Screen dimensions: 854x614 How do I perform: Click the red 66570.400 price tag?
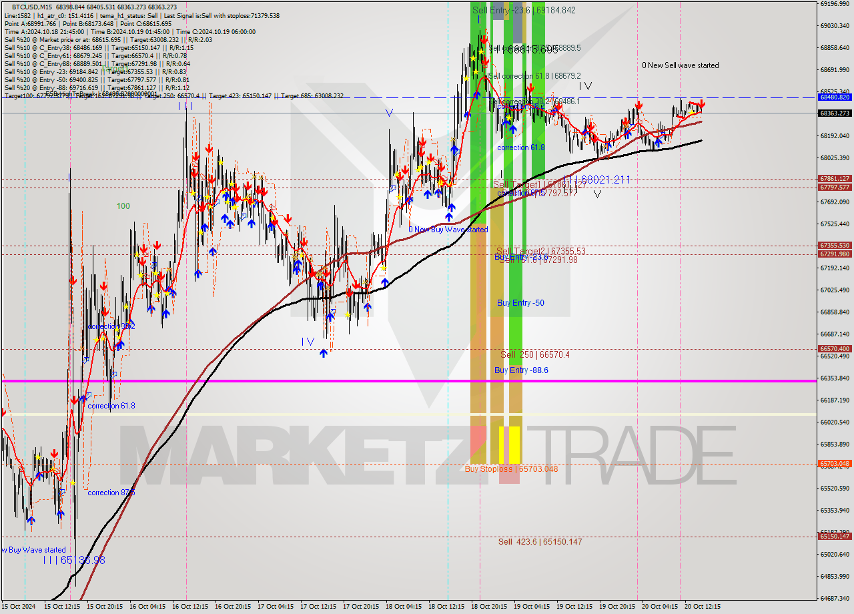(x=834, y=349)
